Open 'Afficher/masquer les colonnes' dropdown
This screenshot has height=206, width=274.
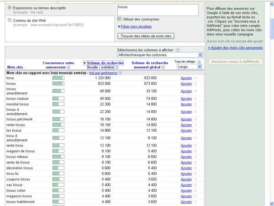pos(159,54)
